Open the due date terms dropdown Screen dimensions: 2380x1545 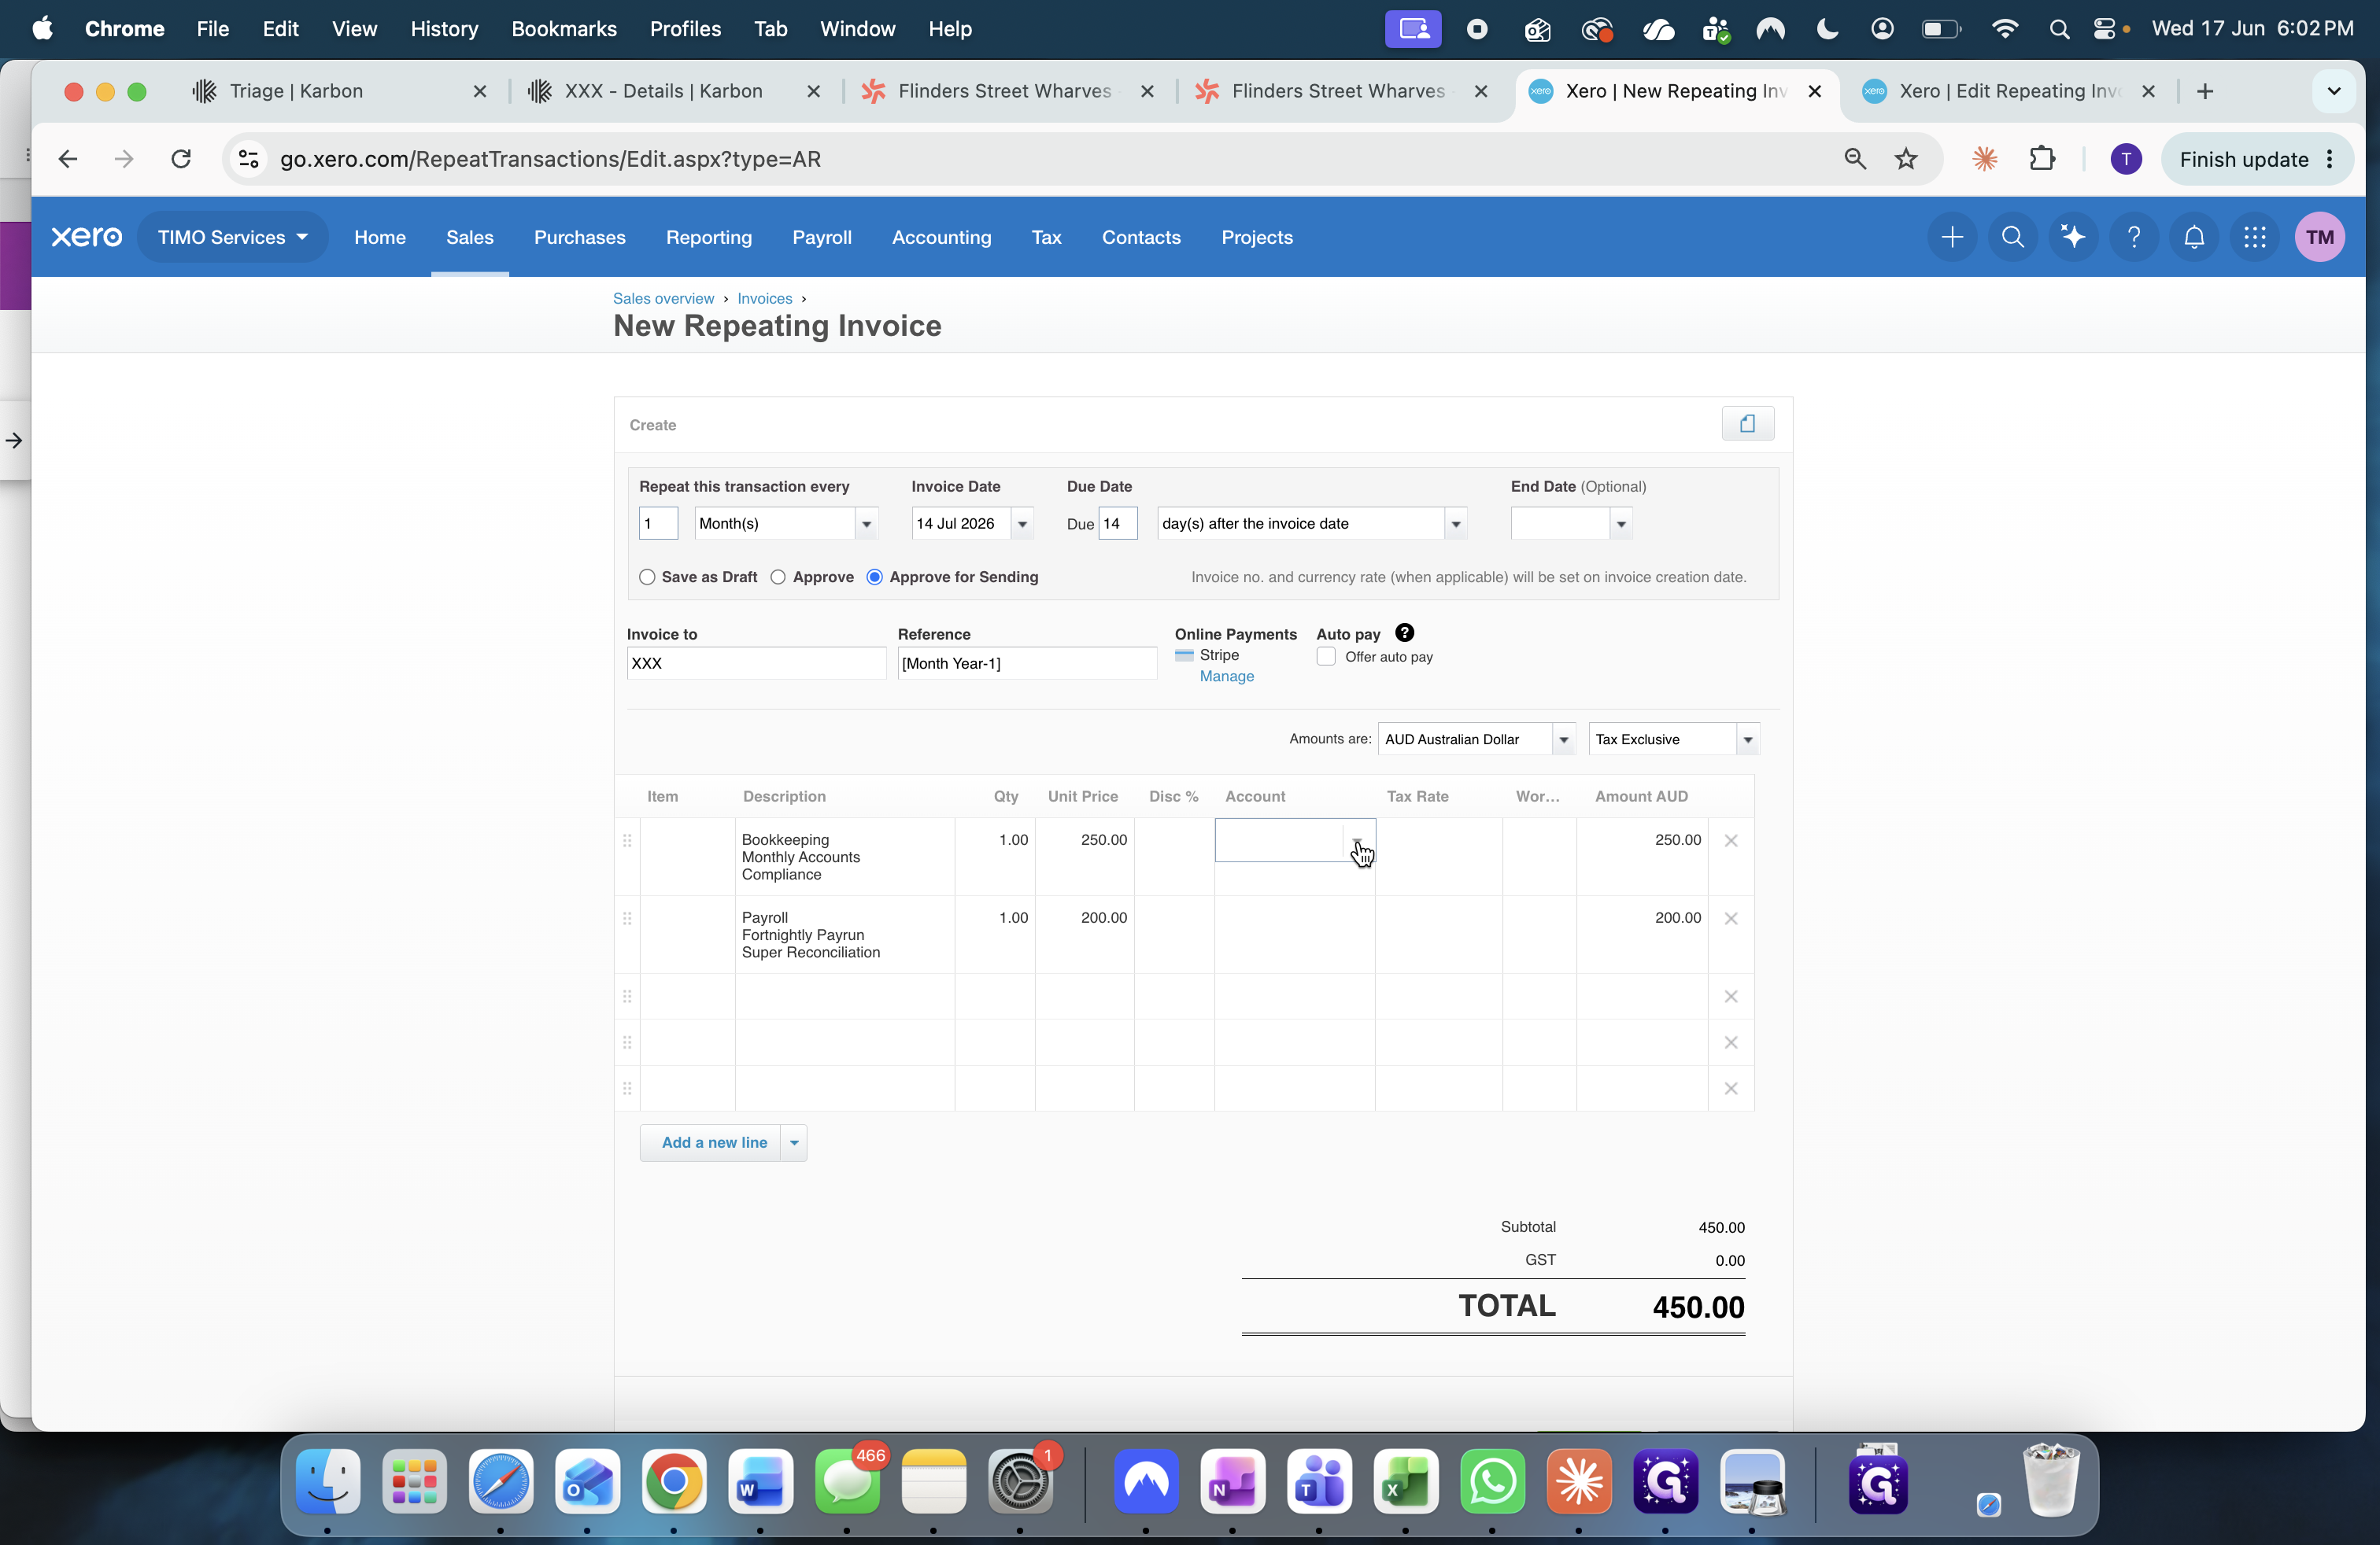click(x=1455, y=524)
